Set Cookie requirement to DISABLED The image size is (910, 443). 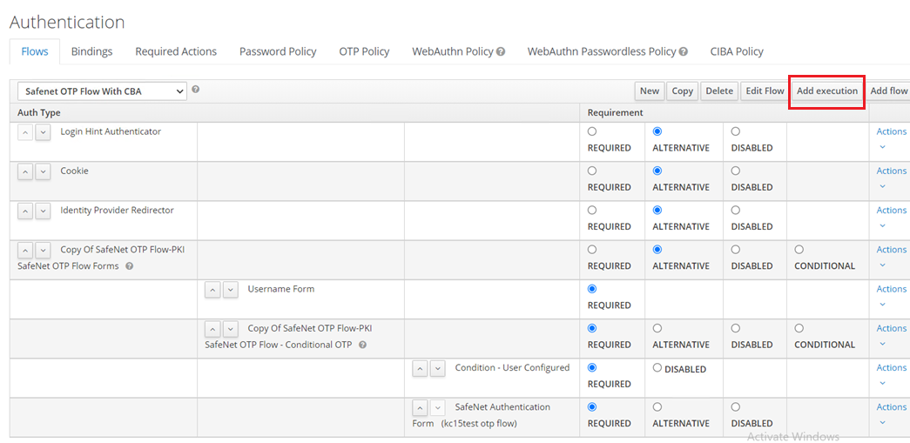(736, 171)
